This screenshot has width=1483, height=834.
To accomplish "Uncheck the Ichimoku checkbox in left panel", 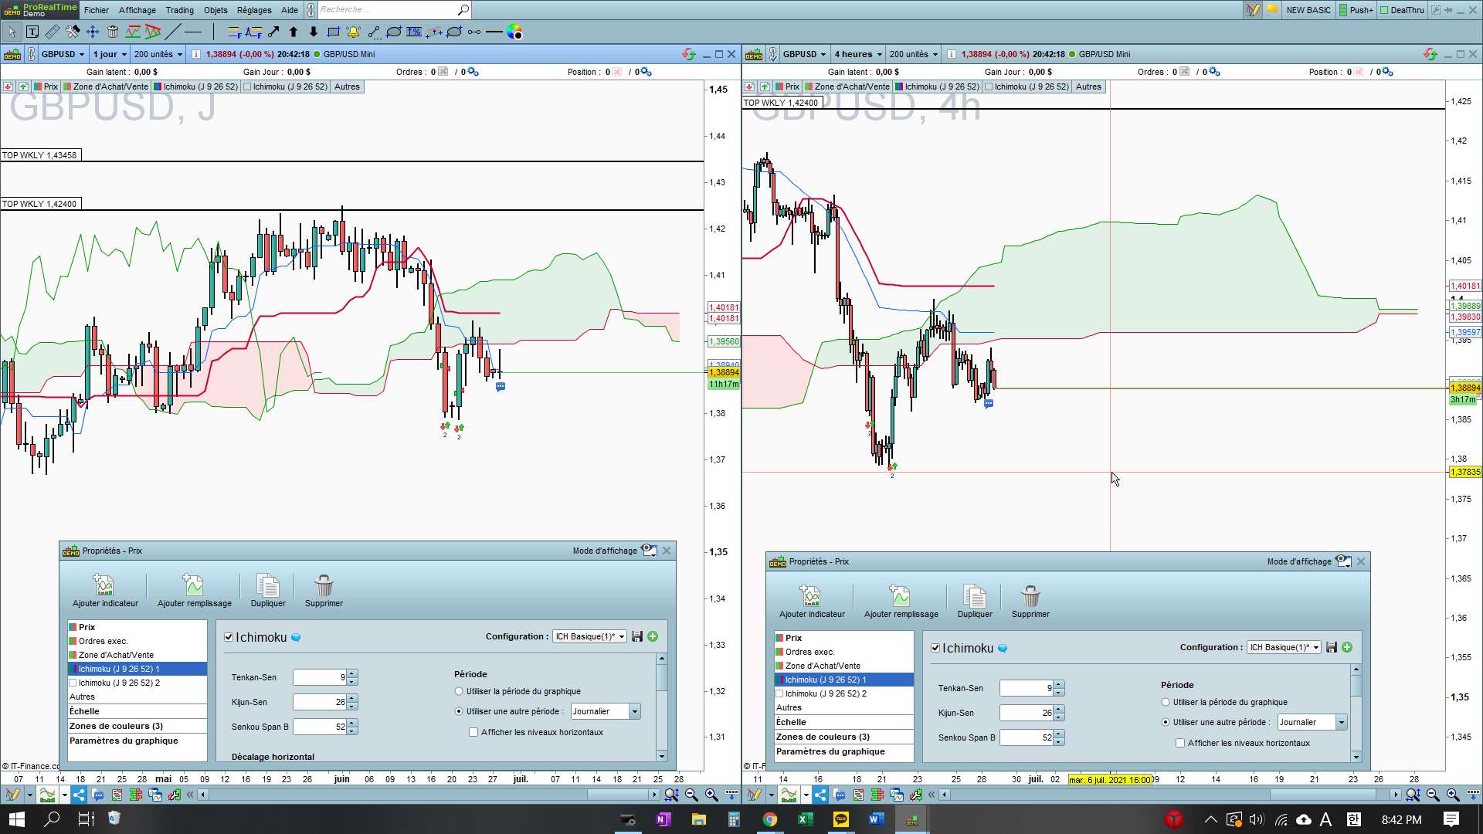I will [229, 637].
